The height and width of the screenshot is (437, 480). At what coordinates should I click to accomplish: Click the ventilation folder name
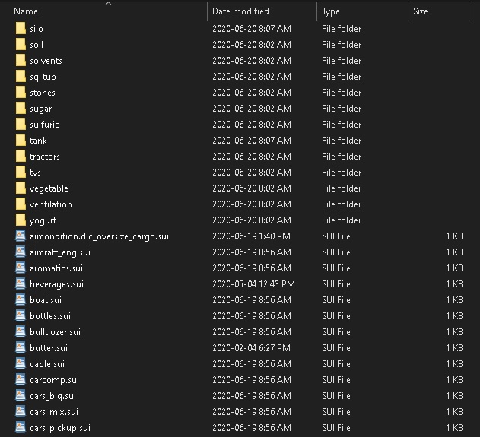(x=51, y=204)
